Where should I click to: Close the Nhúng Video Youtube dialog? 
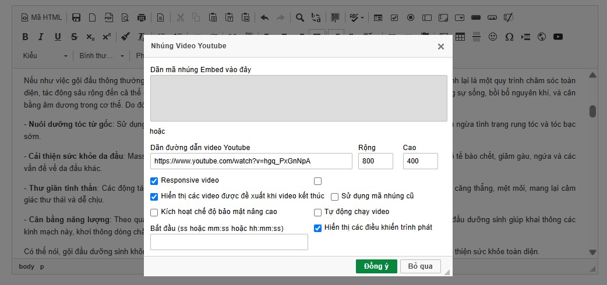pyautogui.click(x=440, y=47)
